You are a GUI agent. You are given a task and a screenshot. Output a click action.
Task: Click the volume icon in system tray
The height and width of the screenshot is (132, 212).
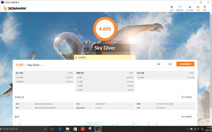[198, 129]
